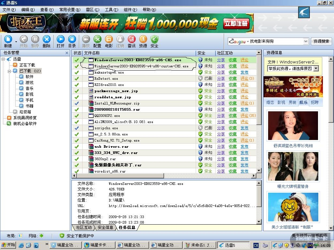This screenshot has width=334, height=250.
Task: Collapse the 已下载 tree node
Action: (9, 71)
